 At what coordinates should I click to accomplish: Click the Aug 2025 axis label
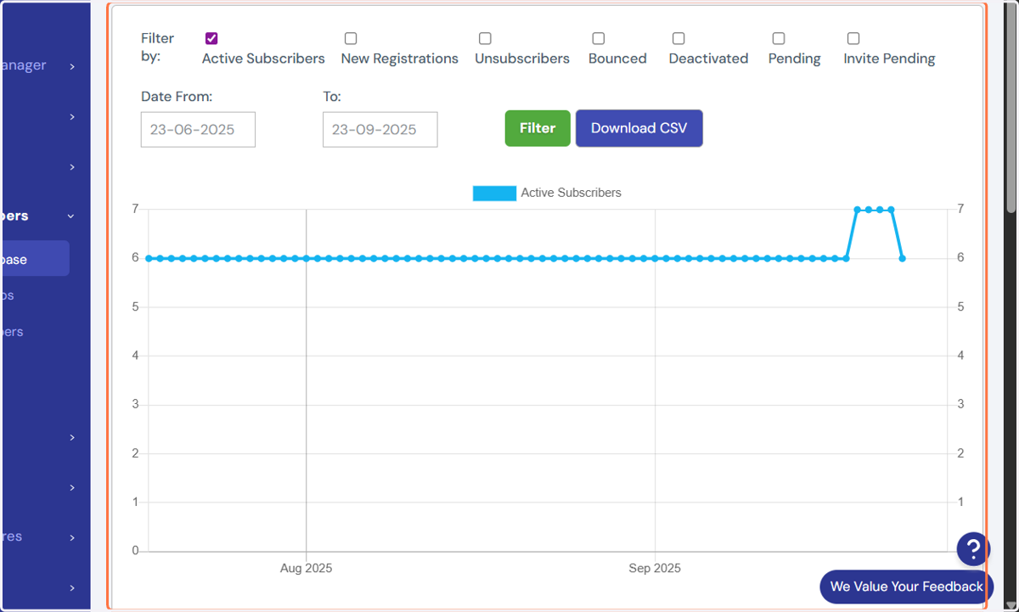(307, 569)
